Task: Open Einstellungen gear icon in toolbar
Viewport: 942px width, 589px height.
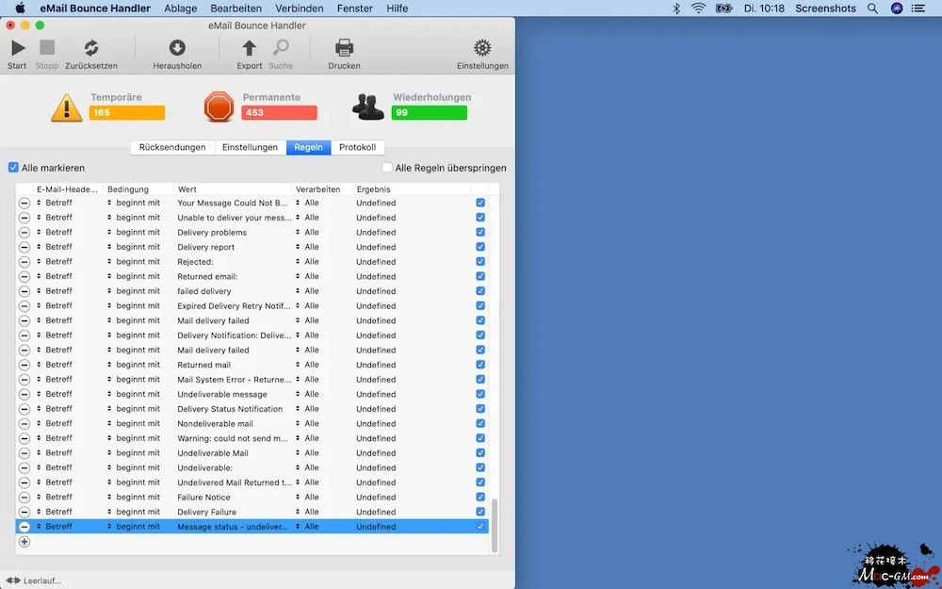Action: tap(482, 48)
